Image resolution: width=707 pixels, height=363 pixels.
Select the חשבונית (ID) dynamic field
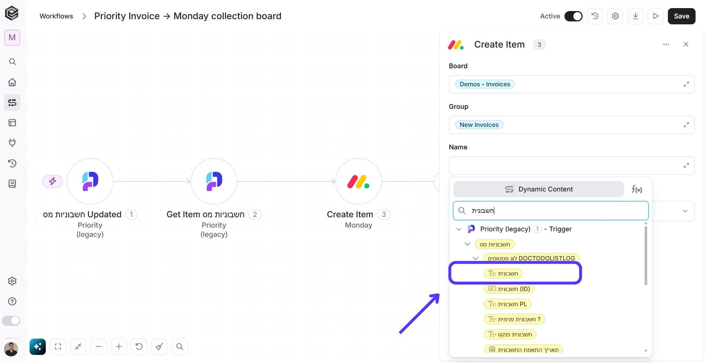coord(509,289)
